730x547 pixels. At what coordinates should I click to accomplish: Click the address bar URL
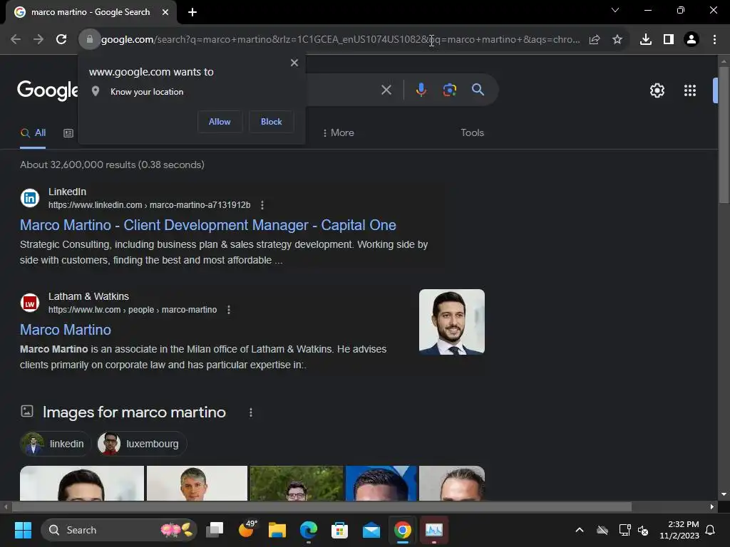[x=340, y=40]
